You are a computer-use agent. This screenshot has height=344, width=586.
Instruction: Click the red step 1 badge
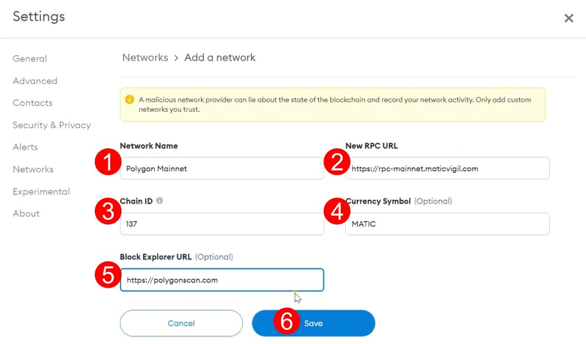(x=107, y=162)
